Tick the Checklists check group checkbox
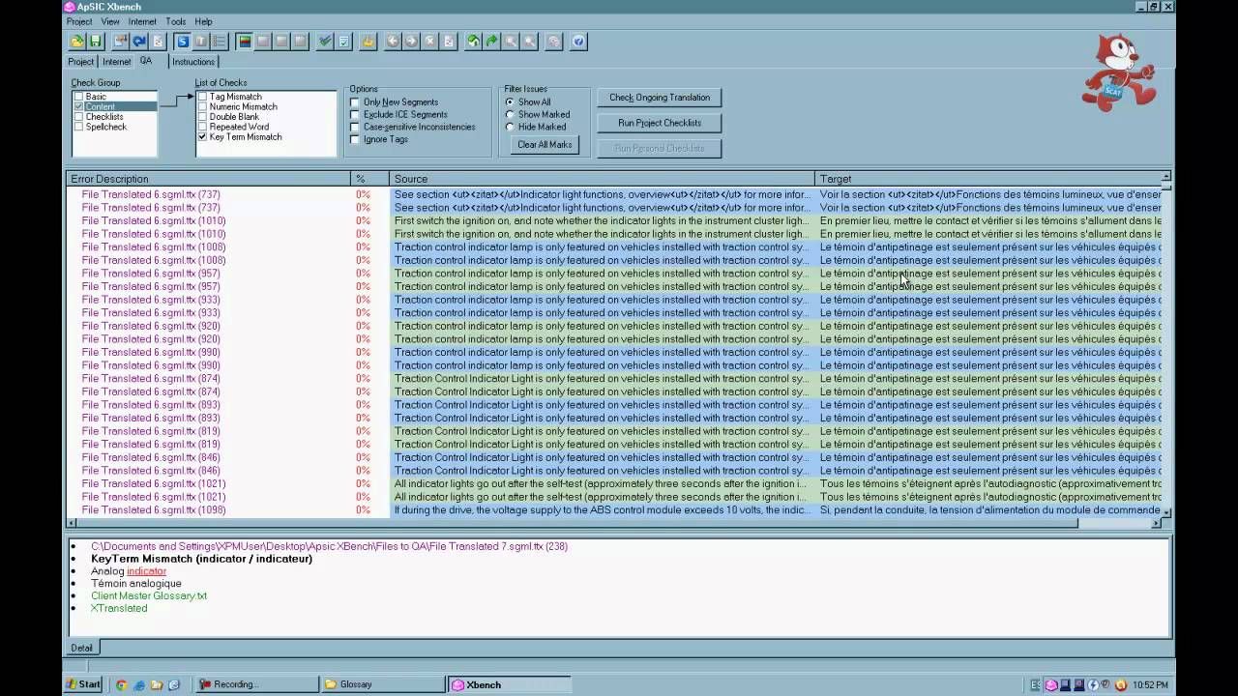Image resolution: width=1238 pixels, height=696 pixels. [x=79, y=117]
